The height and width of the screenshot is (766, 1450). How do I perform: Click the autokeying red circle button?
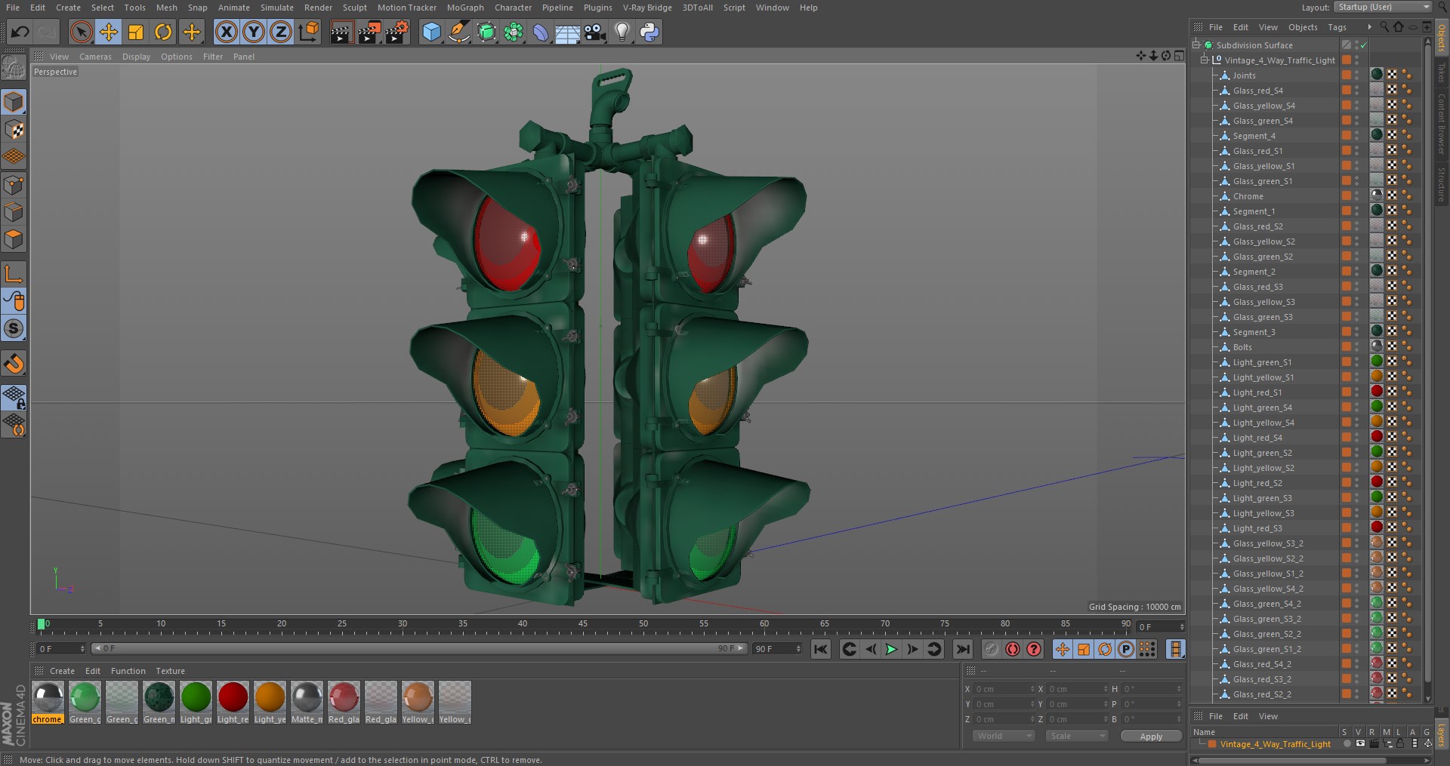coord(1013,649)
